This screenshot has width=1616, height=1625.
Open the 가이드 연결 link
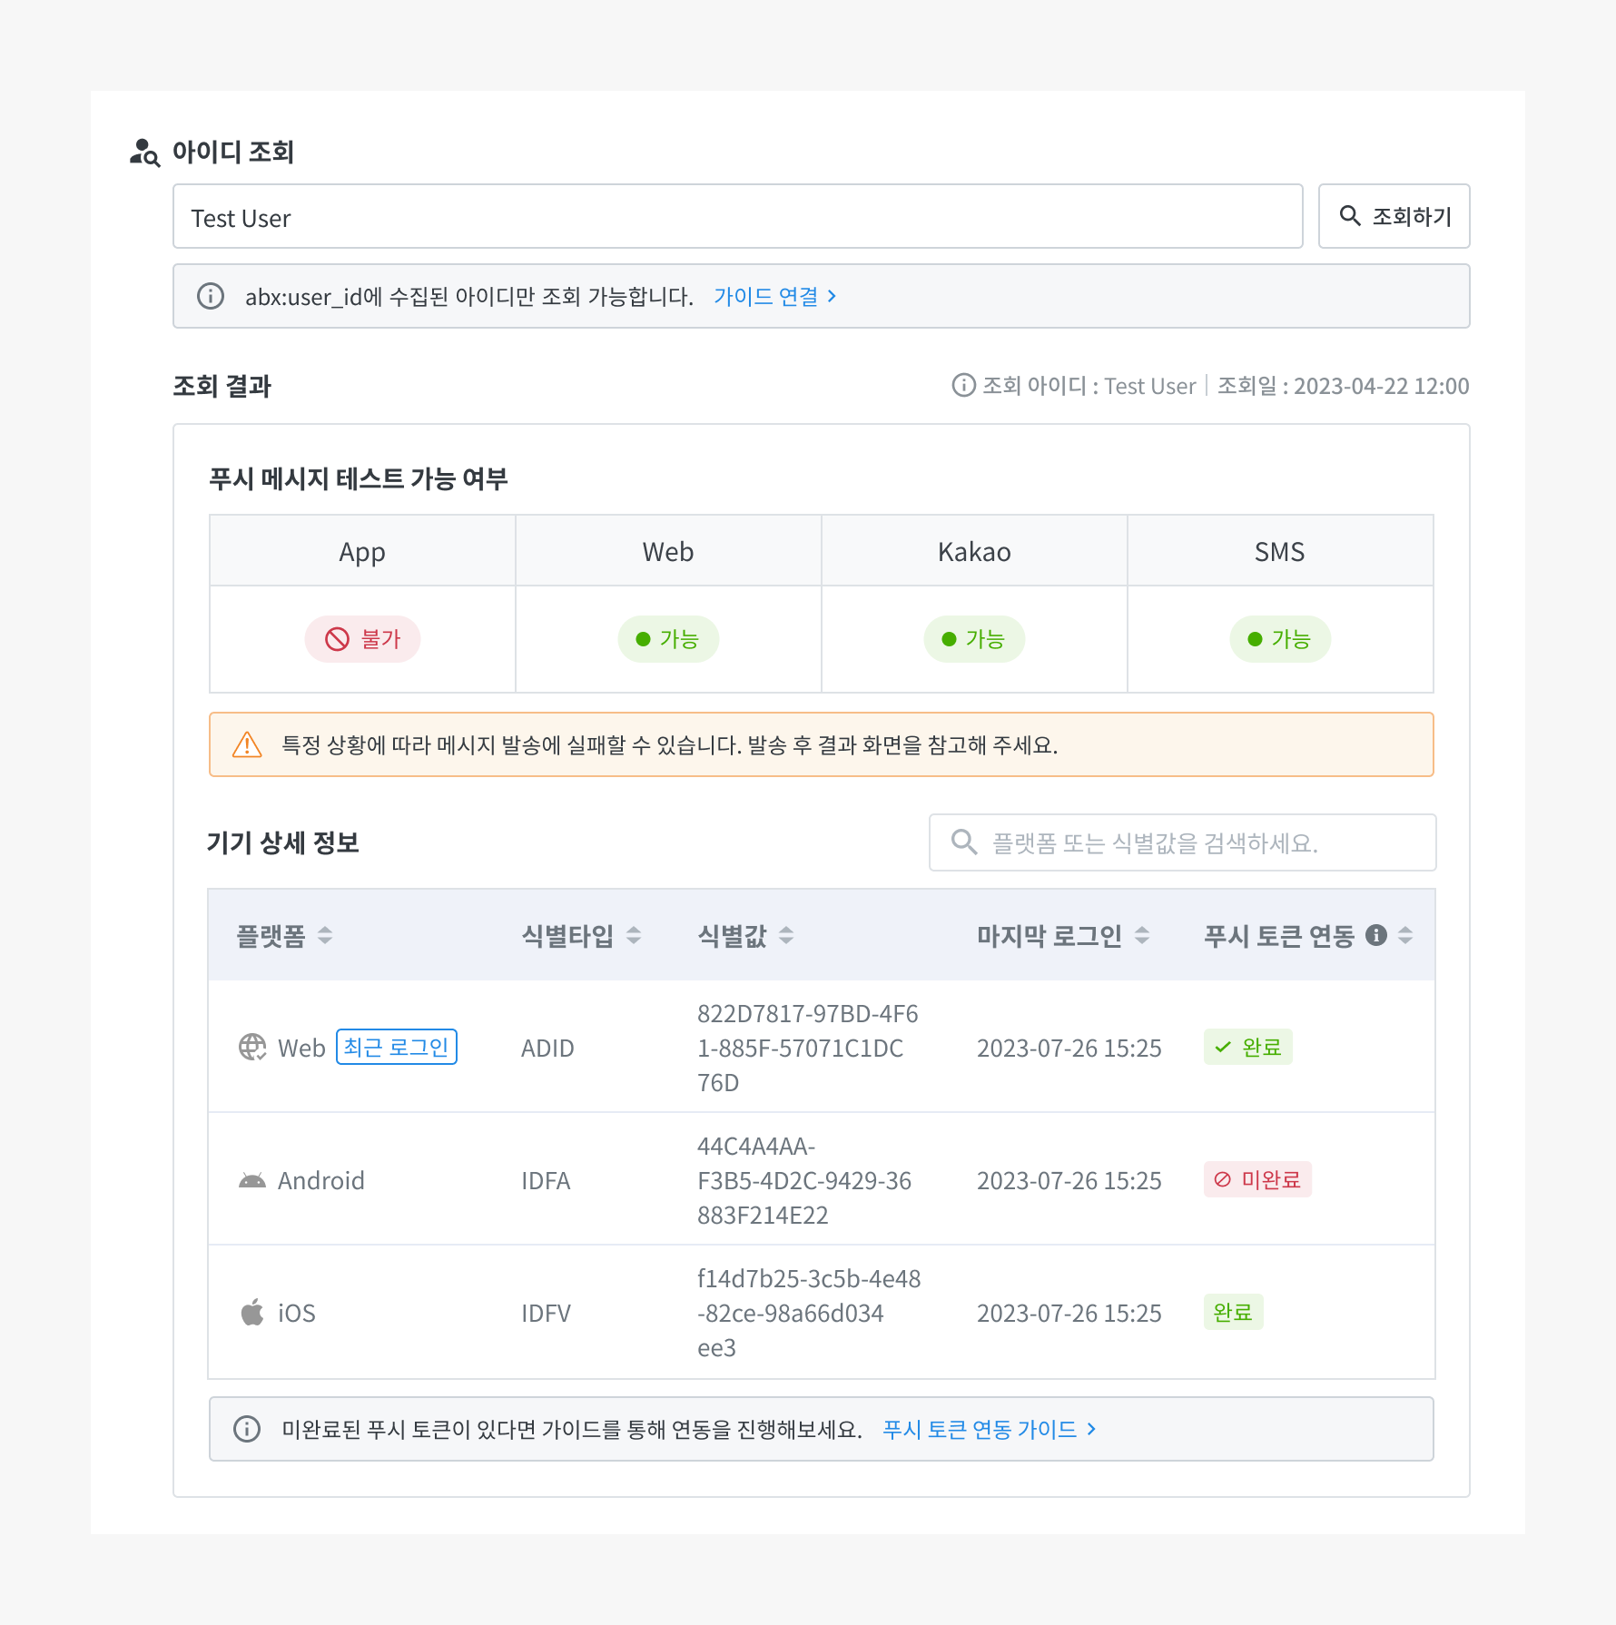(x=774, y=295)
